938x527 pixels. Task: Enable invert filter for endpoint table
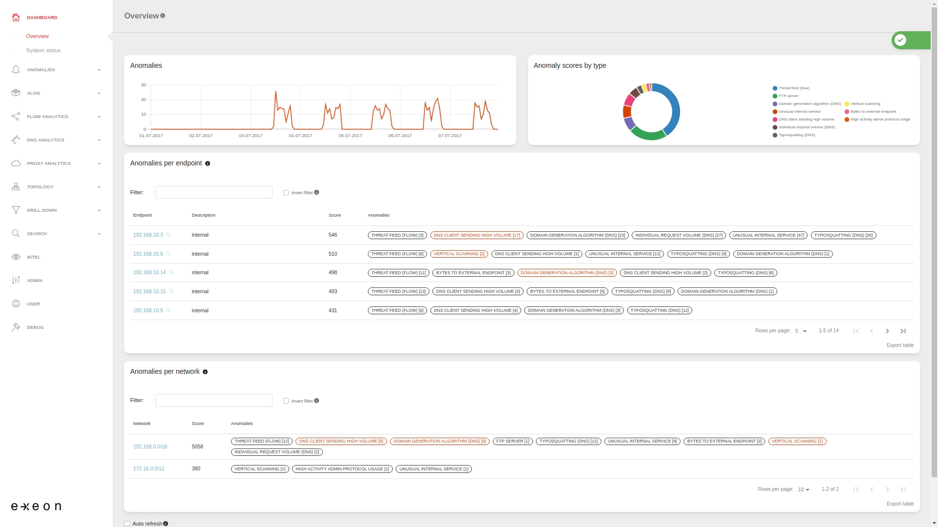286,193
